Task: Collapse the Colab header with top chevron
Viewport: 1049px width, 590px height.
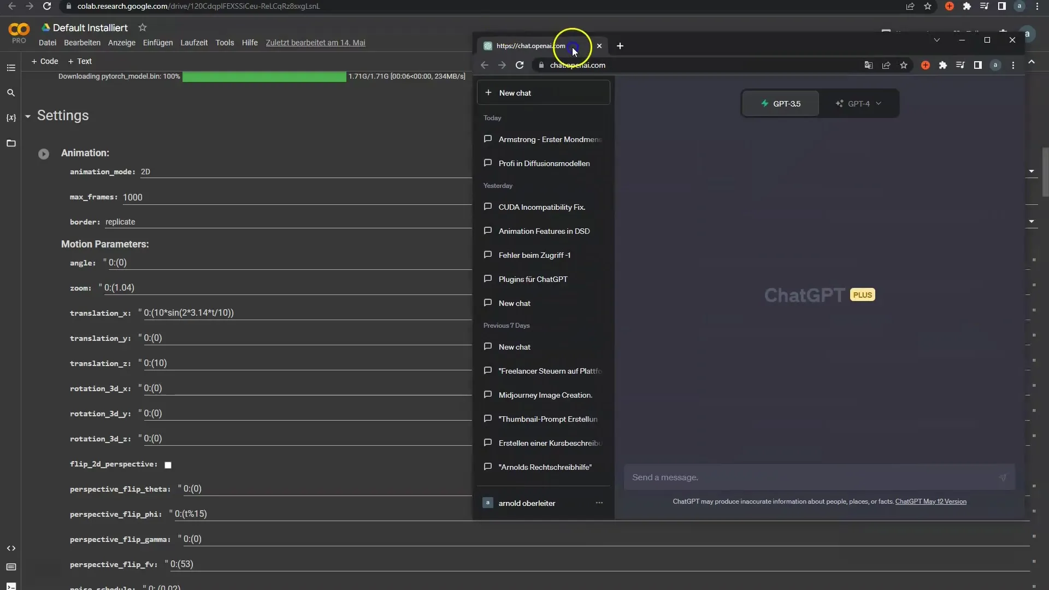Action: coord(1032,62)
